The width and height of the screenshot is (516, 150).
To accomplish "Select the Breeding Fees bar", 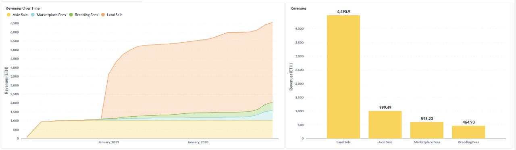I will (468, 132).
